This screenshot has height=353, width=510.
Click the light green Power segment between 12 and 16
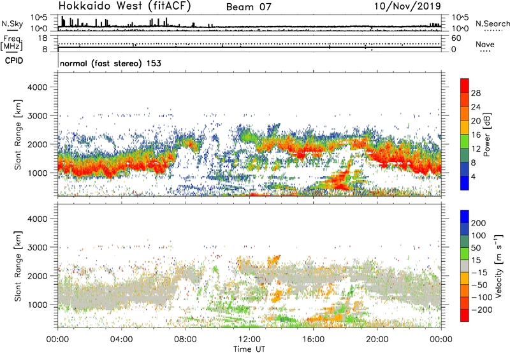[x=465, y=141]
